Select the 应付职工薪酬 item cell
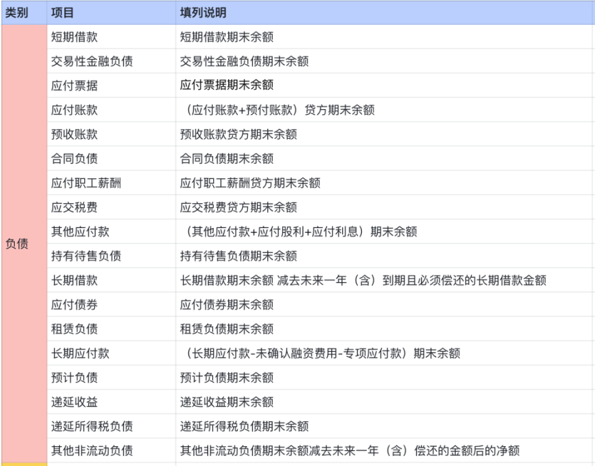The width and height of the screenshot is (595, 466). [x=112, y=183]
